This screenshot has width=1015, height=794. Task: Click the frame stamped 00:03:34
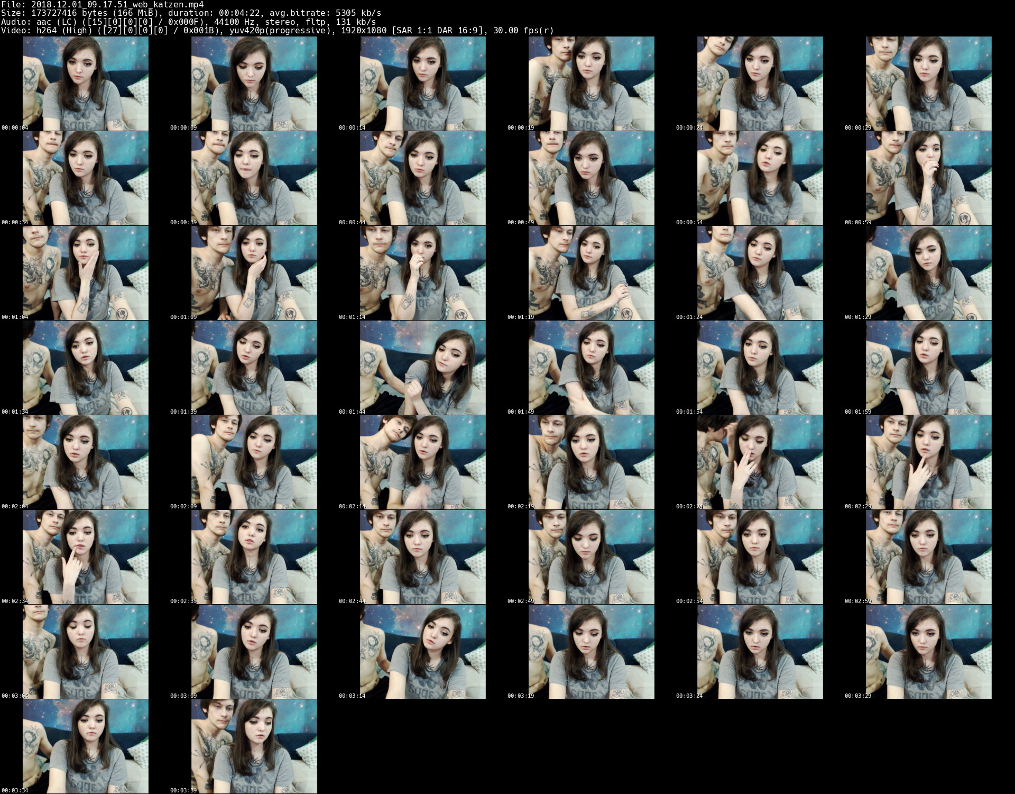pos(85,746)
